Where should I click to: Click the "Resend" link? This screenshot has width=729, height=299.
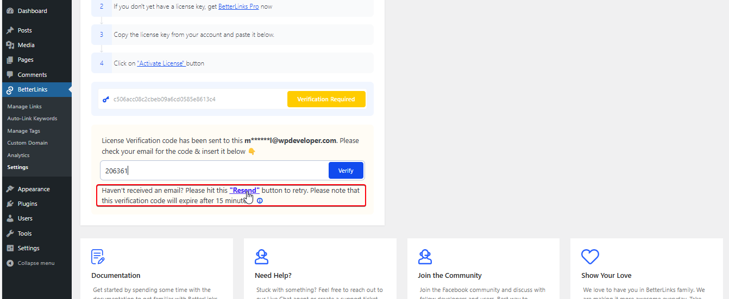click(244, 191)
